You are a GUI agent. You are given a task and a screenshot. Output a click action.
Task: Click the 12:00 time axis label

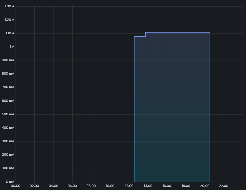point(129,186)
